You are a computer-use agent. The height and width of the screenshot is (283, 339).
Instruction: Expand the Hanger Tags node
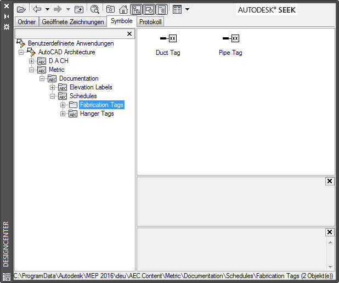coord(63,114)
